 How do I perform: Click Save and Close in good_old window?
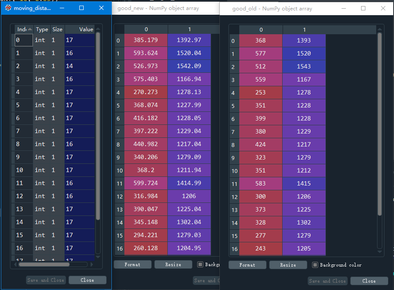click(x=327, y=281)
